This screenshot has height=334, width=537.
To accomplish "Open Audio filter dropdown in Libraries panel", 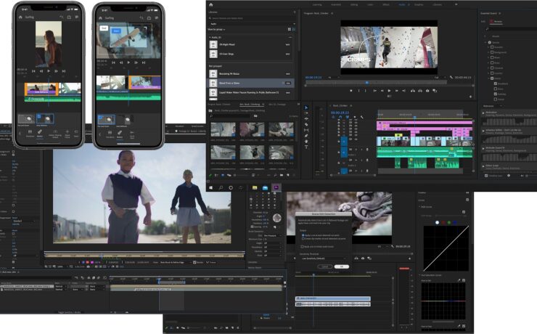I will coord(252,24).
